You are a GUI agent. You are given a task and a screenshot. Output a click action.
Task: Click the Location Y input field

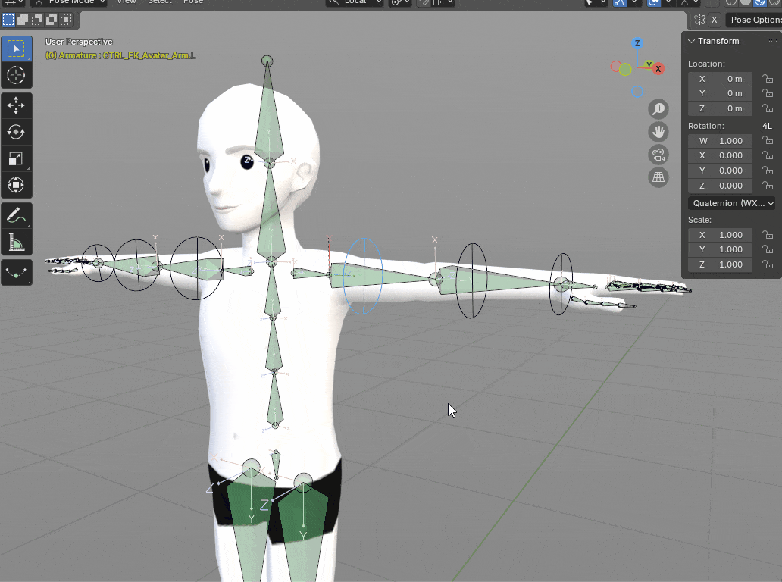pos(720,93)
